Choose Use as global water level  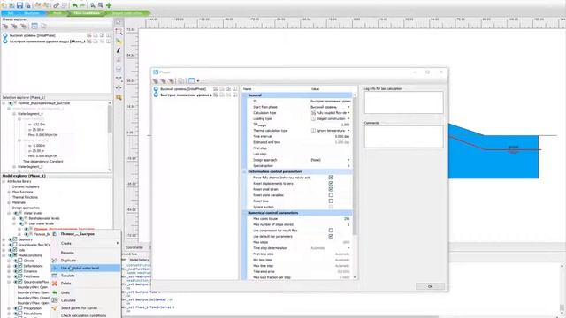(x=85, y=268)
